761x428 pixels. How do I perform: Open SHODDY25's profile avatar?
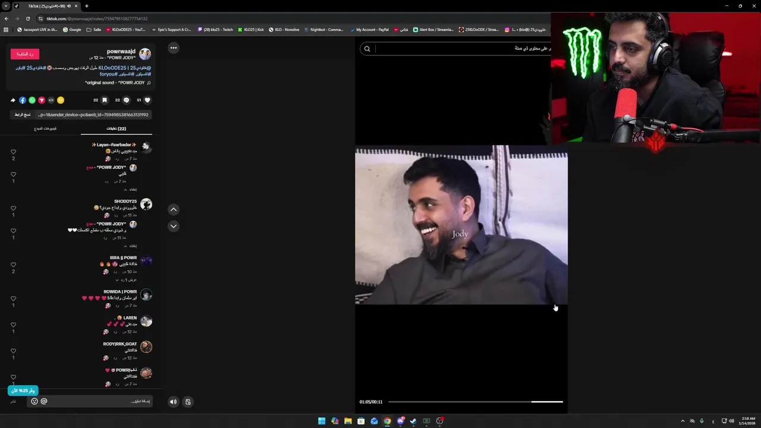[146, 204]
